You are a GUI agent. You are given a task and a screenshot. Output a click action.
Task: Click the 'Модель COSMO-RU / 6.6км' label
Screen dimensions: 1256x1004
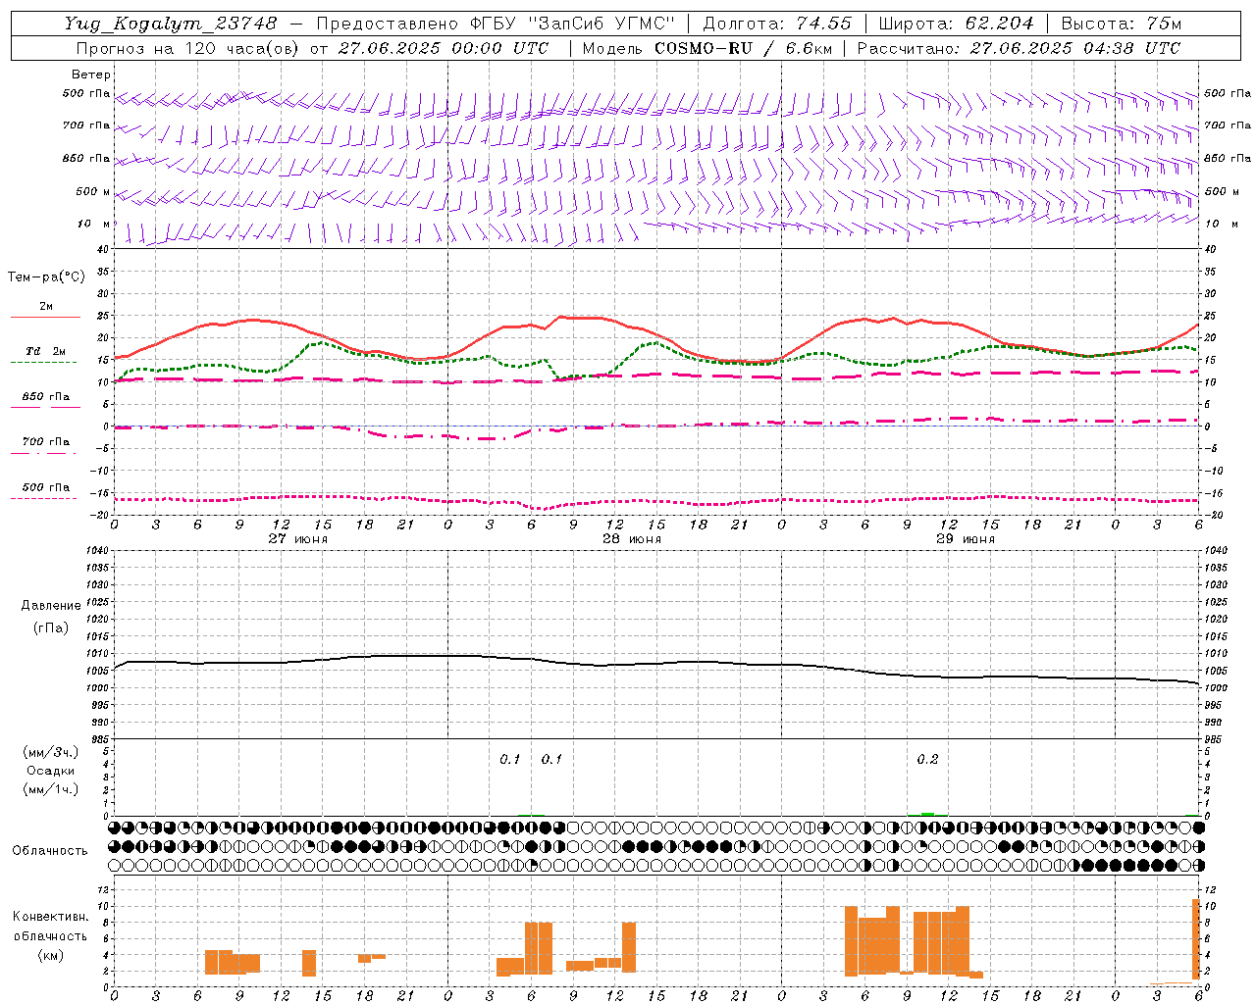[706, 48]
